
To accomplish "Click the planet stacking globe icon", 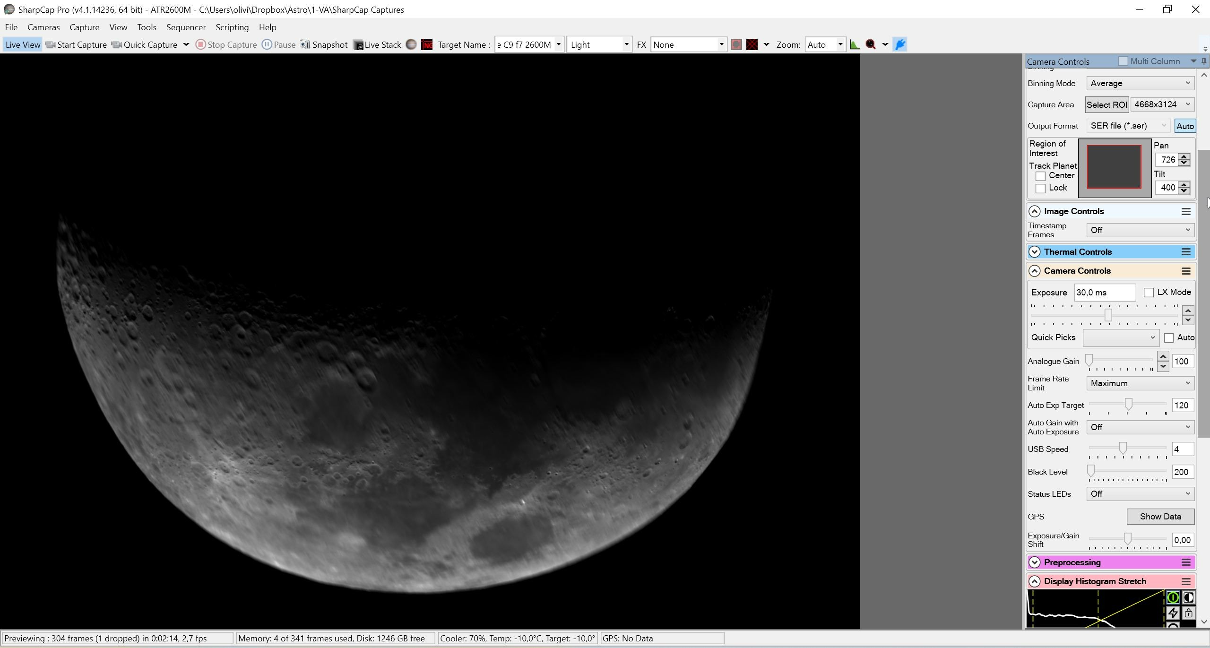I will [411, 44].
